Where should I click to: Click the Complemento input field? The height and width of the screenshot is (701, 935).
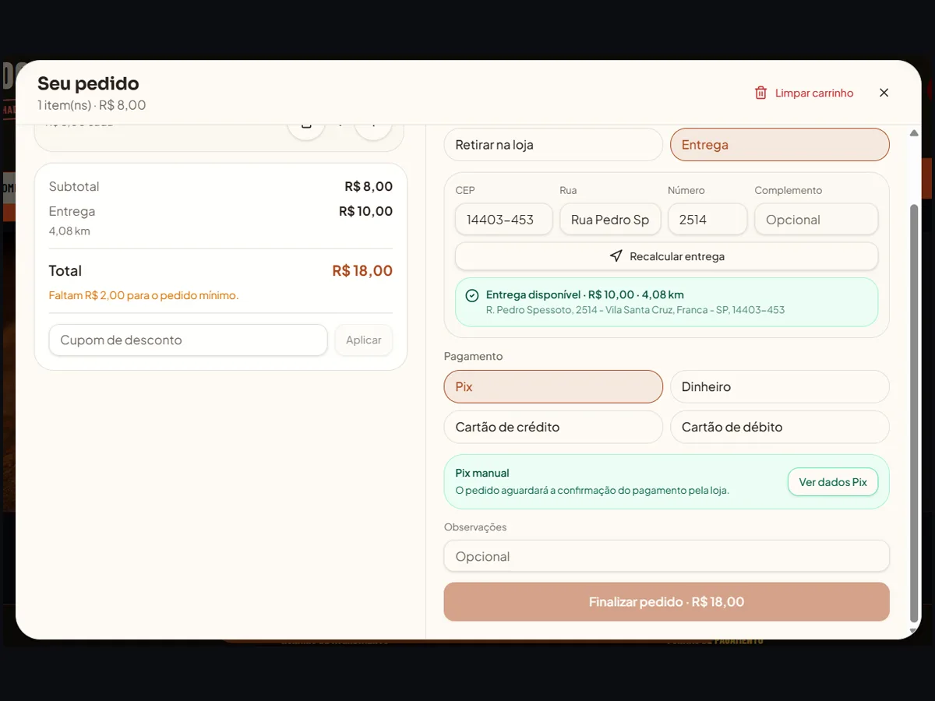coord(816,220)
